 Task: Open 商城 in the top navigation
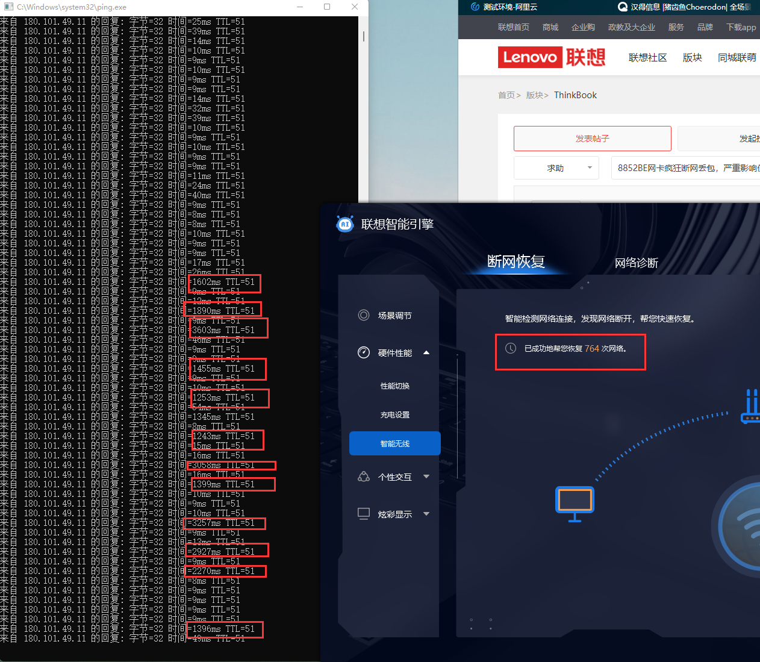tap(550, 27)
